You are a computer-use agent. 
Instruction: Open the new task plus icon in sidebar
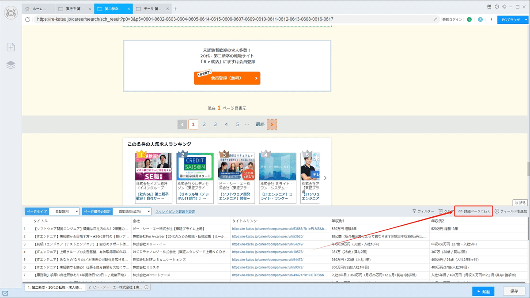[x=11, y=47]
